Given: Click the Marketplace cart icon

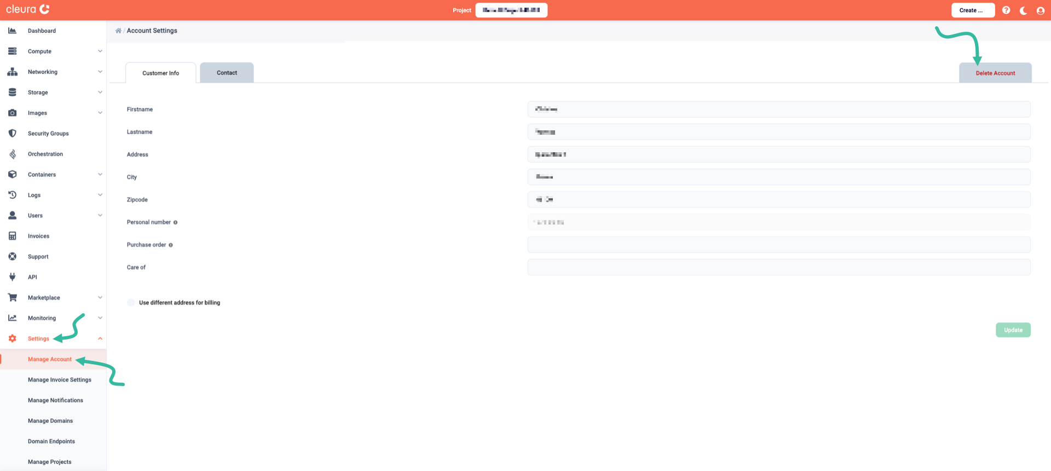Looking at the screenshot, I should coord(12,297).
